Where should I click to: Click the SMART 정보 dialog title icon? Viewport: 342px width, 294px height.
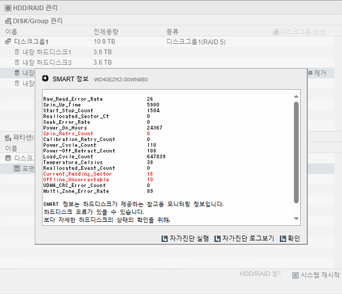click(x=45, y=78)
